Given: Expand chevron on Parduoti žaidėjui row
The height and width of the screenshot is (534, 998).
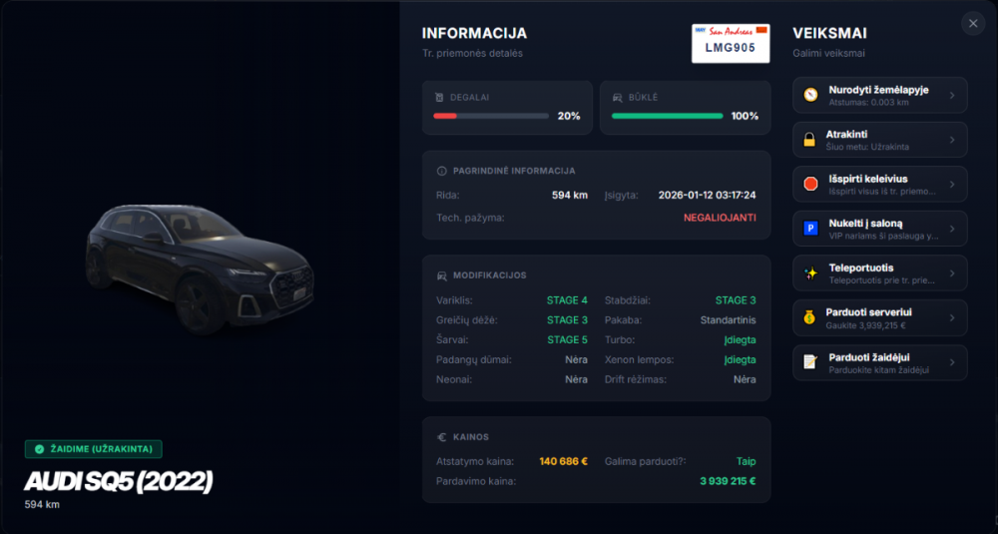Looking at the screenshot, I should pos(952,362).
